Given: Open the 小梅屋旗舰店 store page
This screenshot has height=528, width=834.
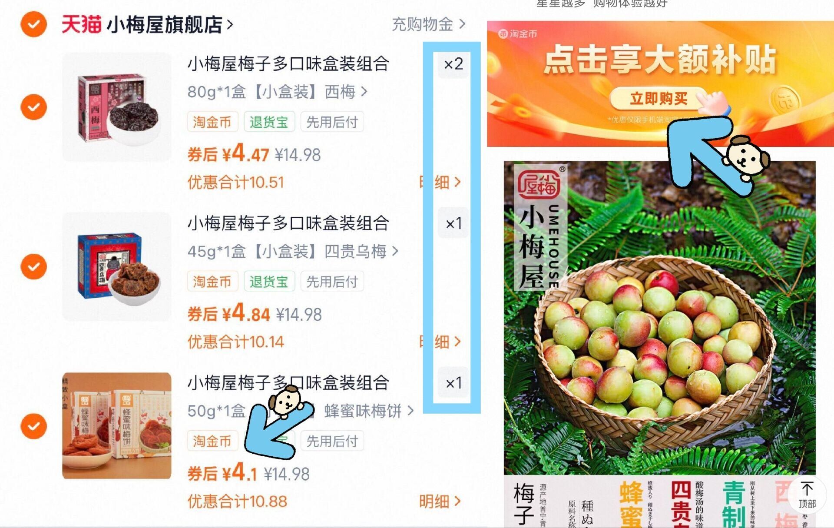Looking at the screenshot, I should tap(170, 24).
